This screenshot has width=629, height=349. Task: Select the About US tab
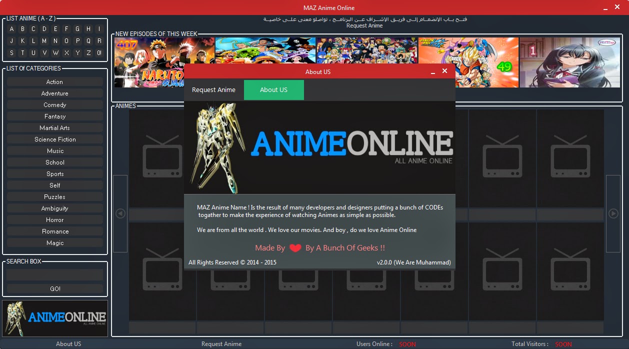(273, 89)
